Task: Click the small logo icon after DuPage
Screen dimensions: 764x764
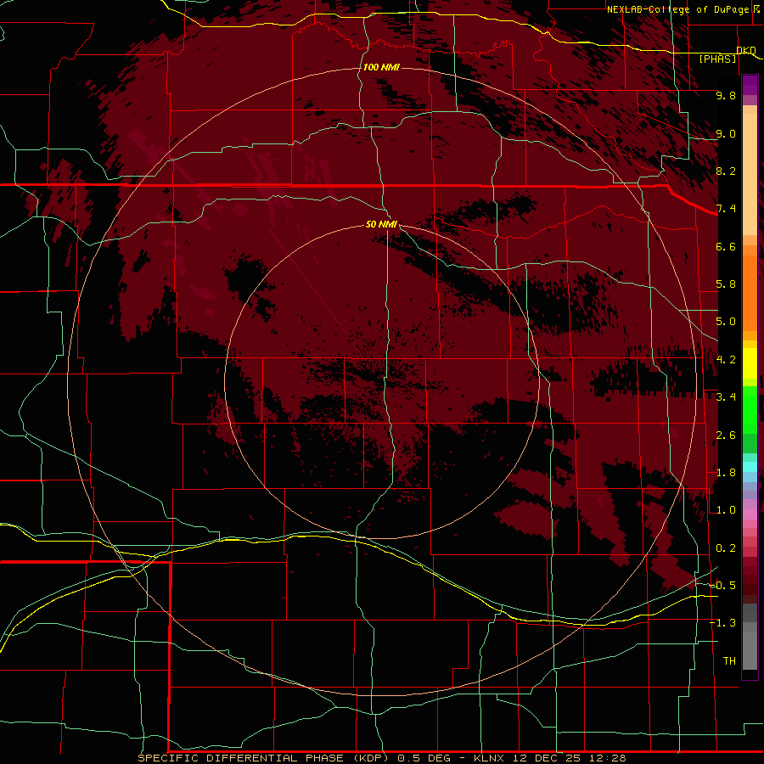Action: coord(756,8)
